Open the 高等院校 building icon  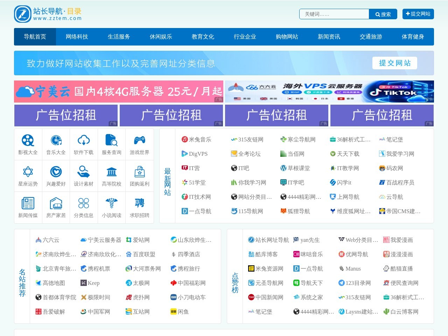coord(112,172)
